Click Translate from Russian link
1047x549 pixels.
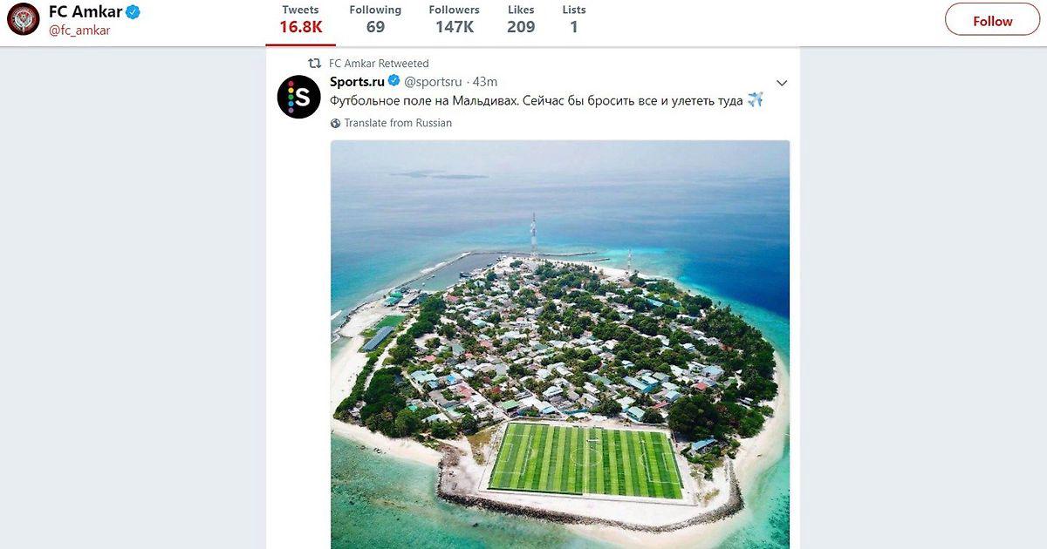coord(398,124)
